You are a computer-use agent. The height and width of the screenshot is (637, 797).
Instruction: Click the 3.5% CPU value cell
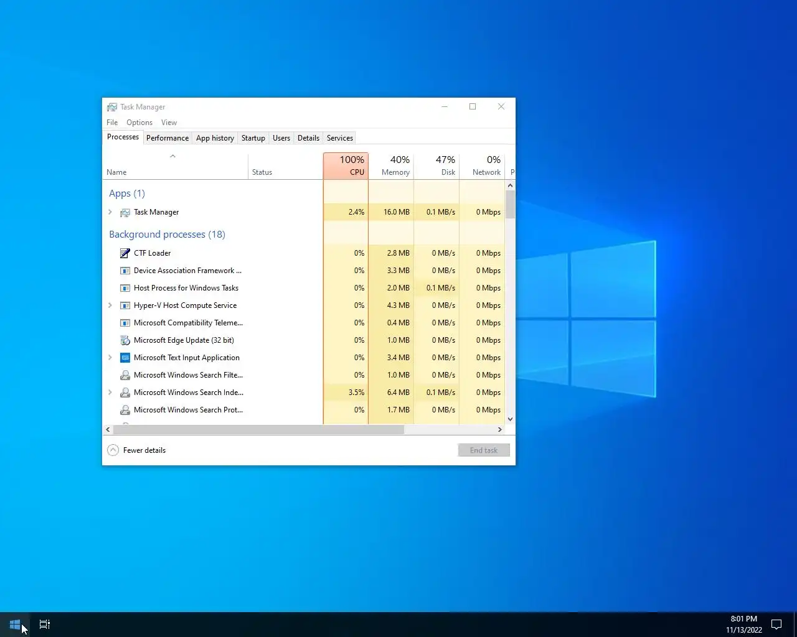(x=346, y=393)
